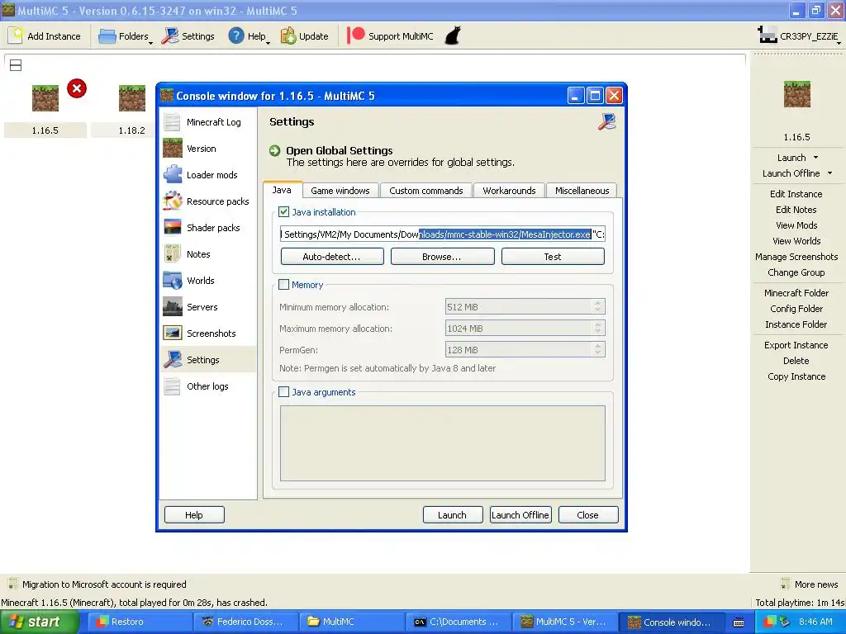Open the Version page grass block icon

point(172,149)
